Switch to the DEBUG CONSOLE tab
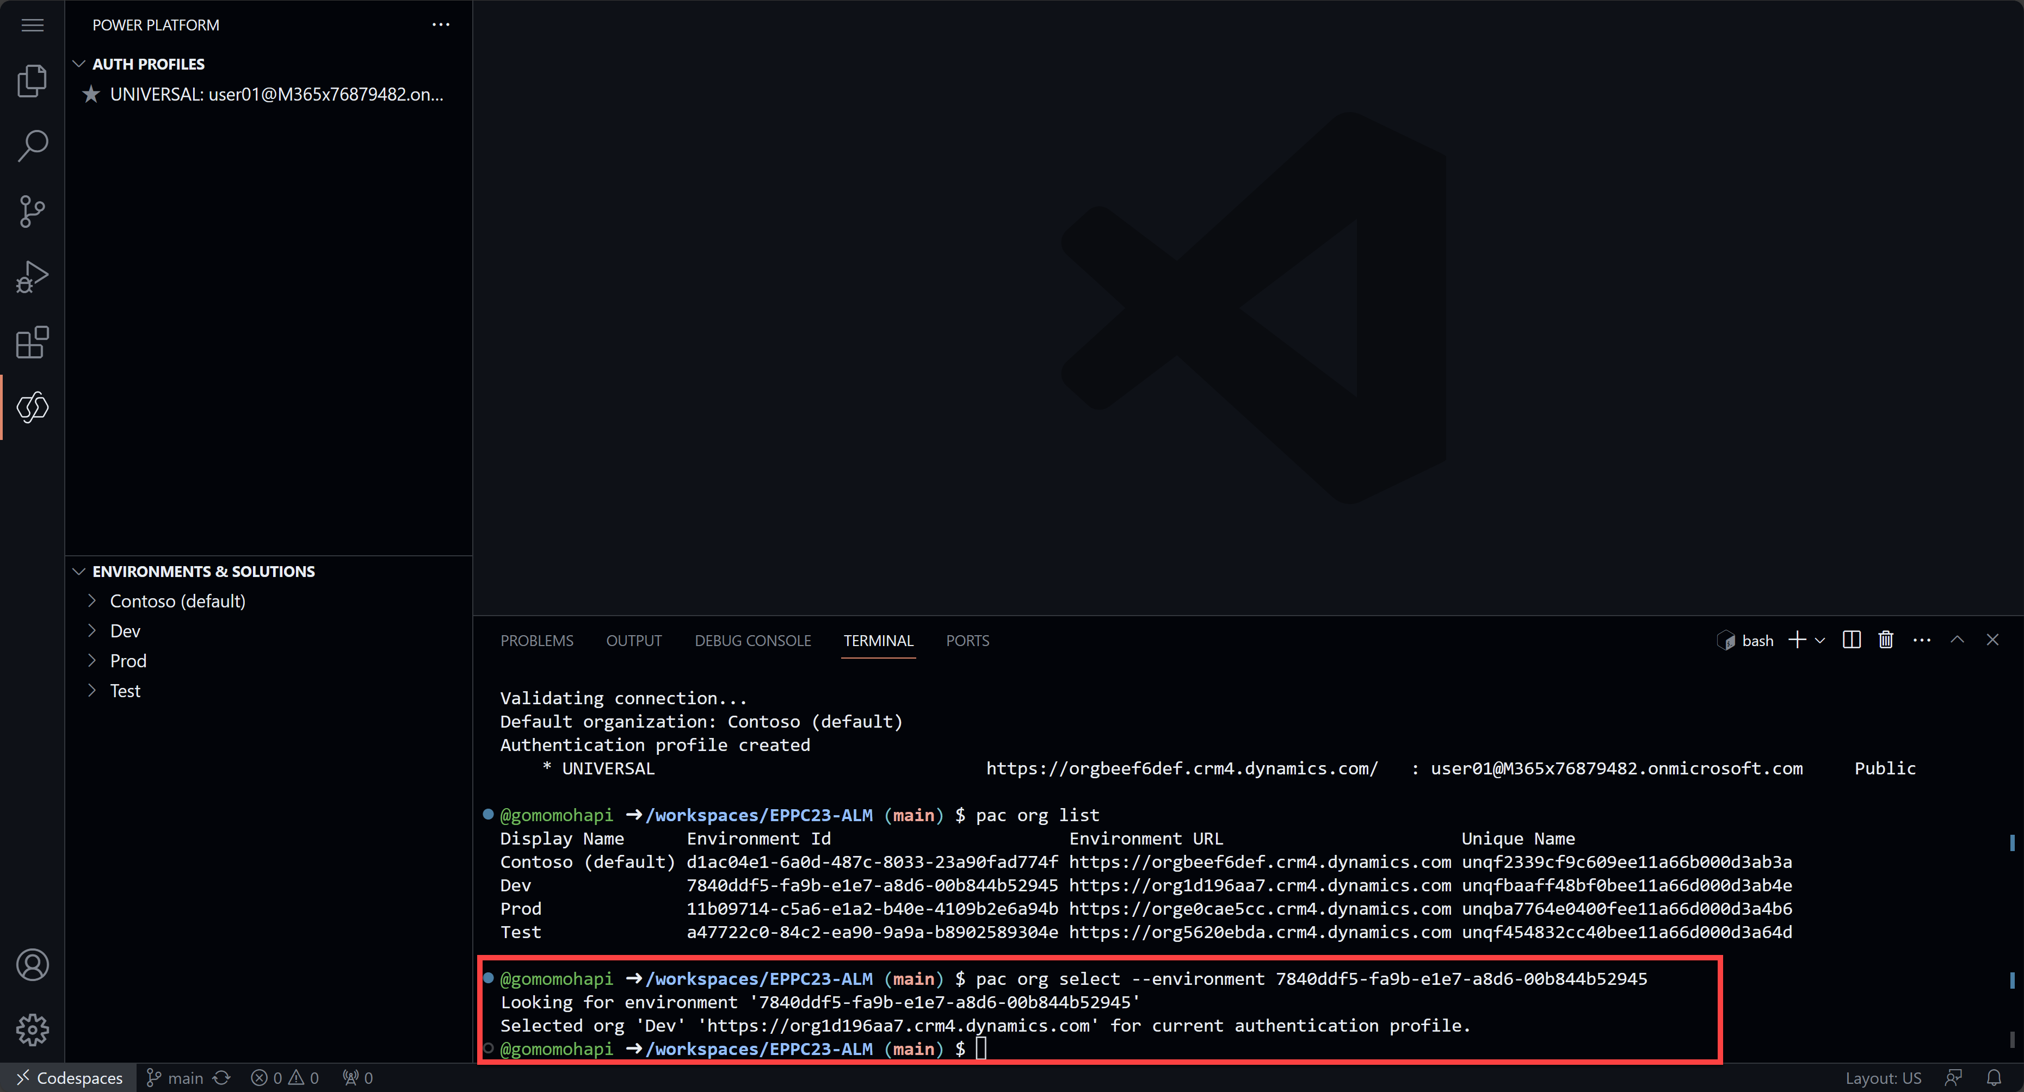 point(752,640)
